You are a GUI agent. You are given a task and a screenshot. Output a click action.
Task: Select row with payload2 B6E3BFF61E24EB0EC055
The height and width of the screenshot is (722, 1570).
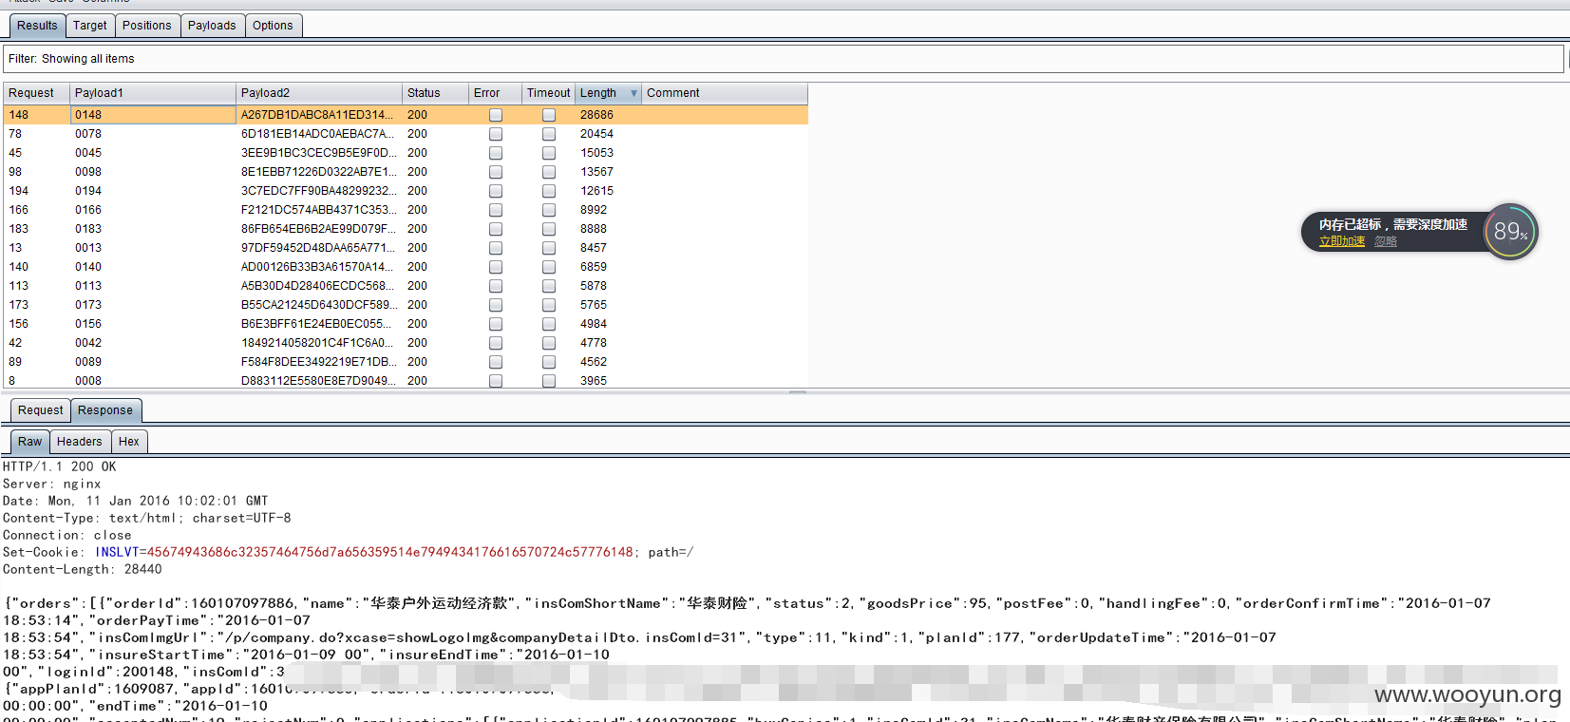click(x=406, y=324)
